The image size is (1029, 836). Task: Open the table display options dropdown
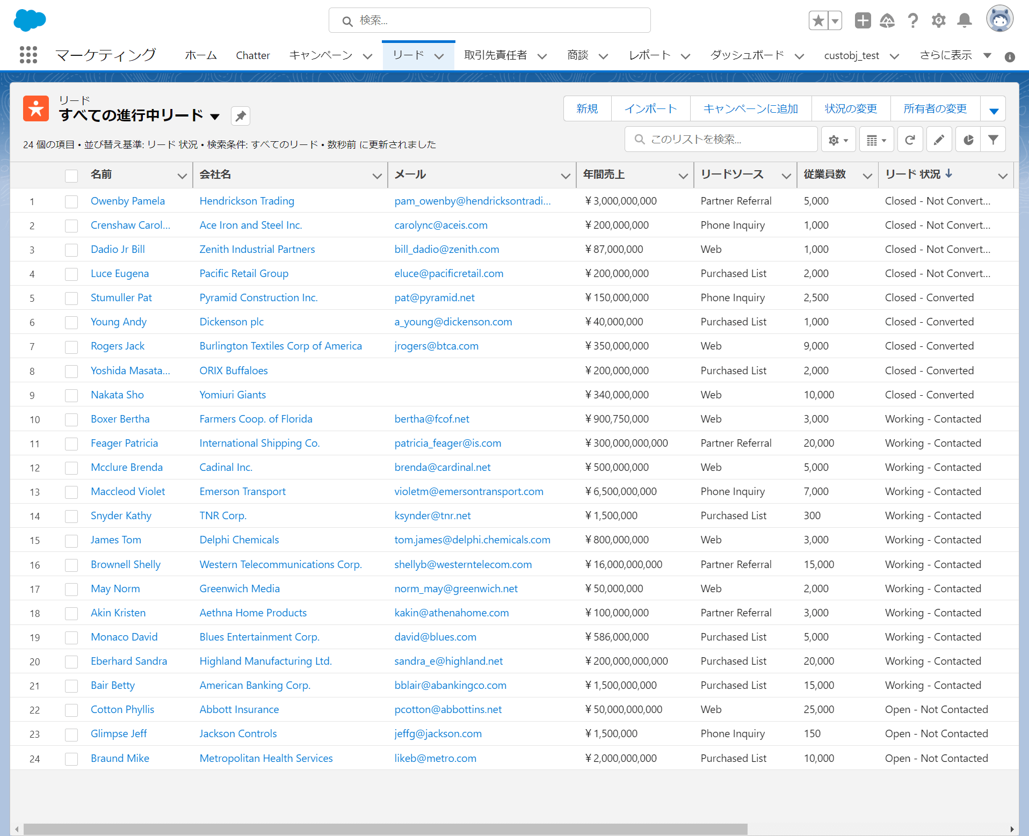[x=876, y=140]
